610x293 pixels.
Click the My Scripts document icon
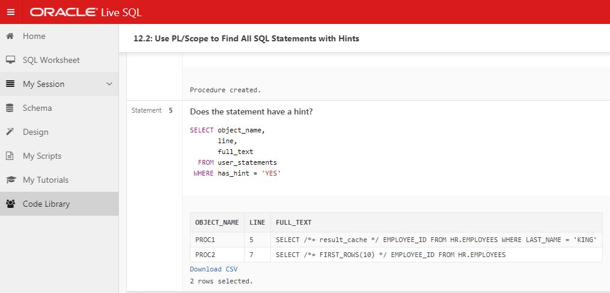click(10, 156)
